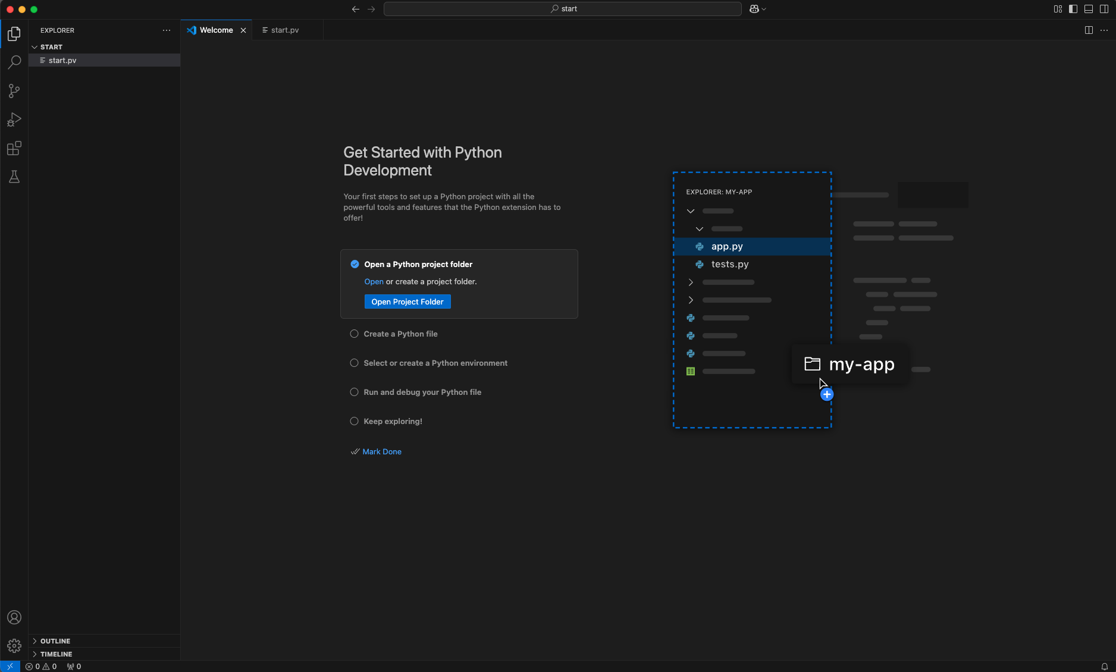
Task: Expand the OUTLINE section
Action: click(x=104, y=641)
